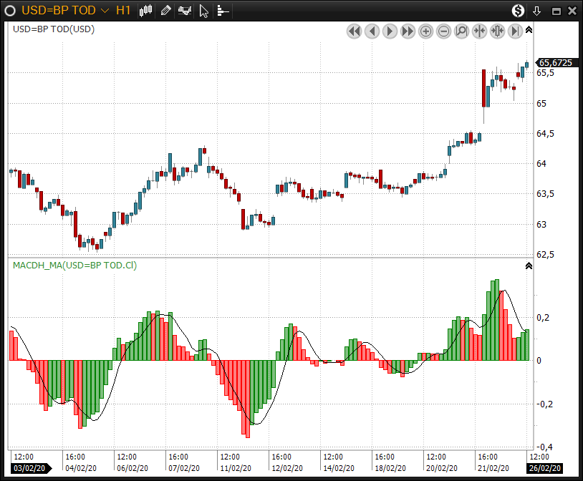Open the USD=BP TOD symbol dropdown

105,11
